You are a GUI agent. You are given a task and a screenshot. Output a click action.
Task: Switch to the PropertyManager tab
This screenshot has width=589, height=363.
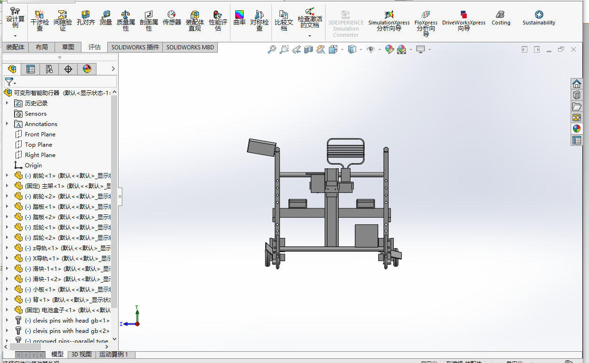tap(31, 69)
